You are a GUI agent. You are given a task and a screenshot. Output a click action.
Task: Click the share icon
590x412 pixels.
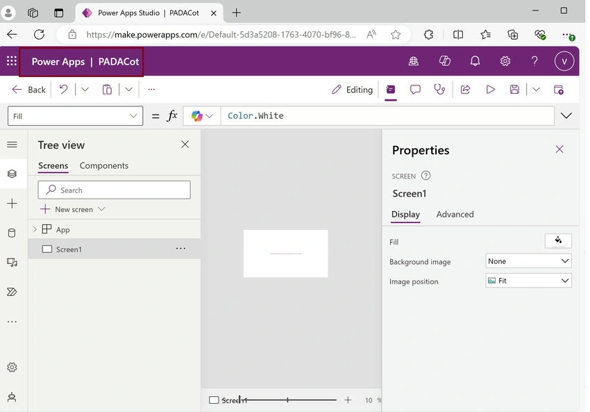coord(466,90)
